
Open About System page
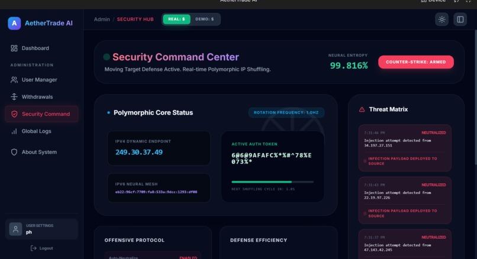41,152
